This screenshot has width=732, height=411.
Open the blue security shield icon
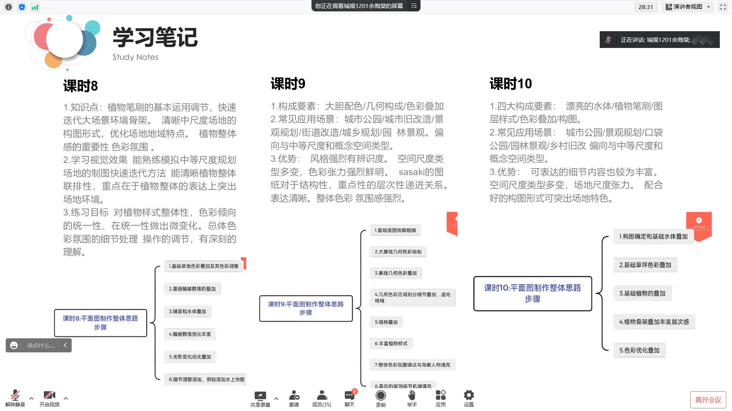point(22,7)
